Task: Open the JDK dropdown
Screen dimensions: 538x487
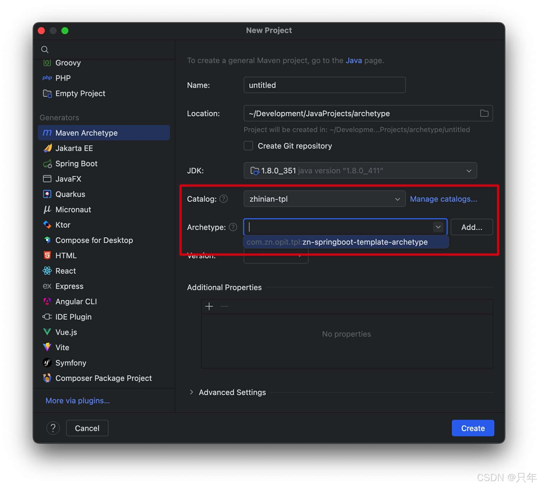Action: (x=360, y=170)
